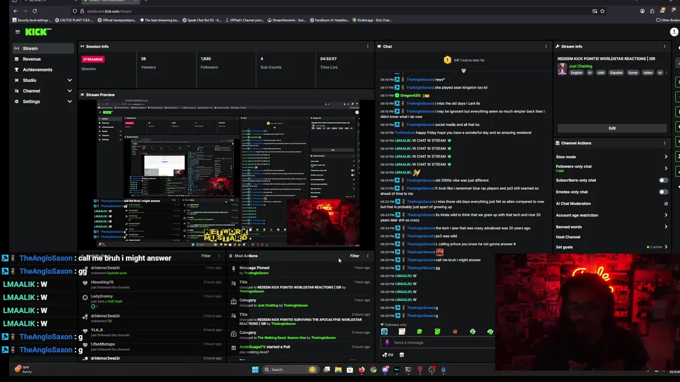Screen dimensions: 680x382
Task: Open Banned words chevron
Action: click(666, 227)
